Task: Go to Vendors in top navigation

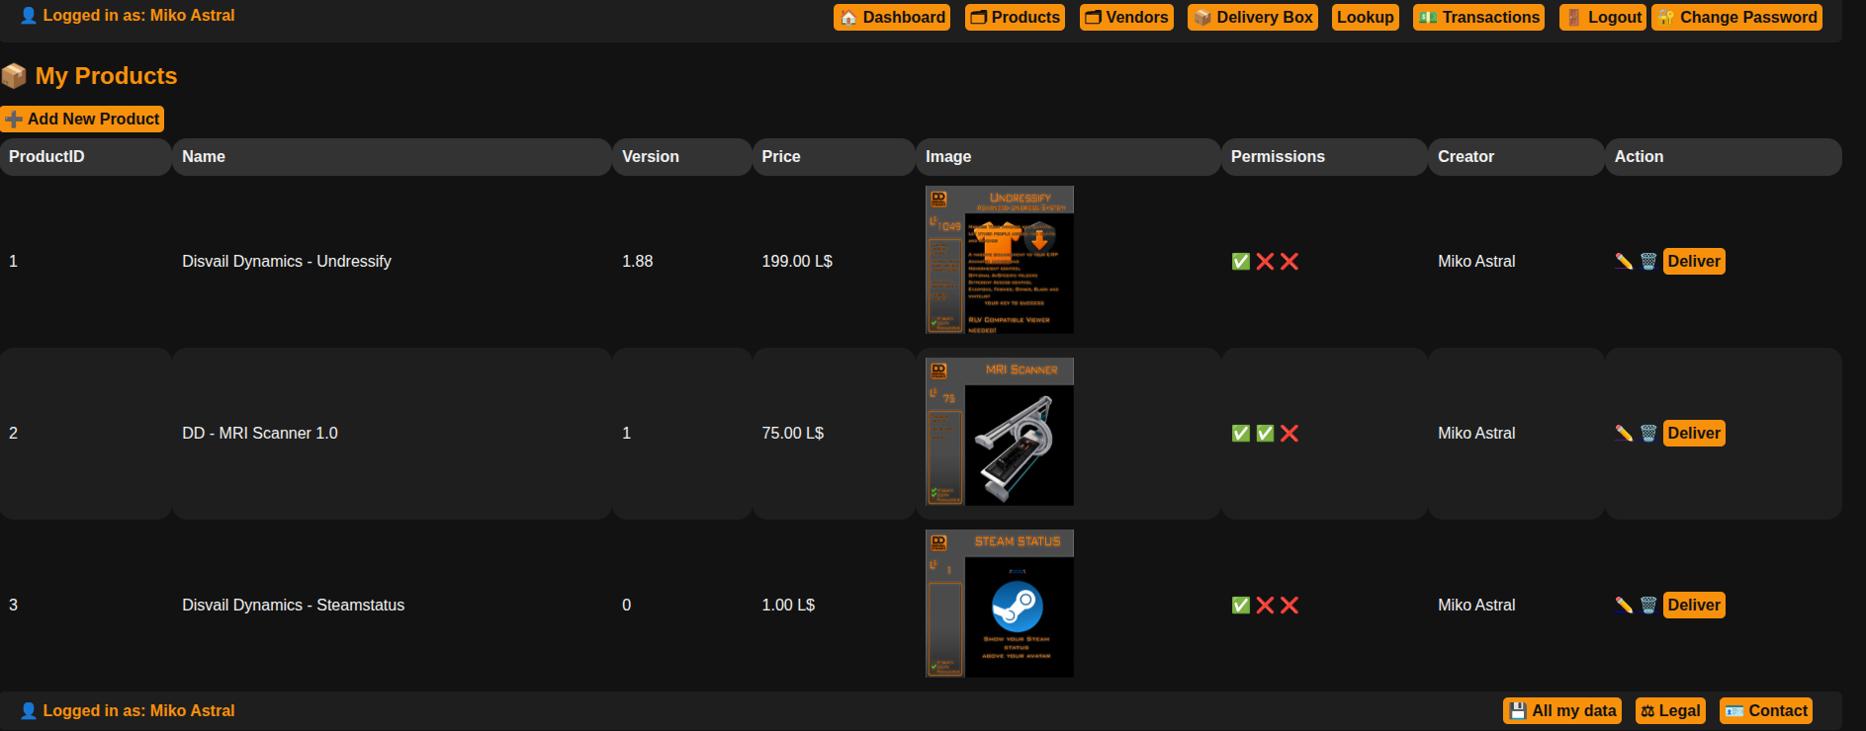Action: point(1126,18)
